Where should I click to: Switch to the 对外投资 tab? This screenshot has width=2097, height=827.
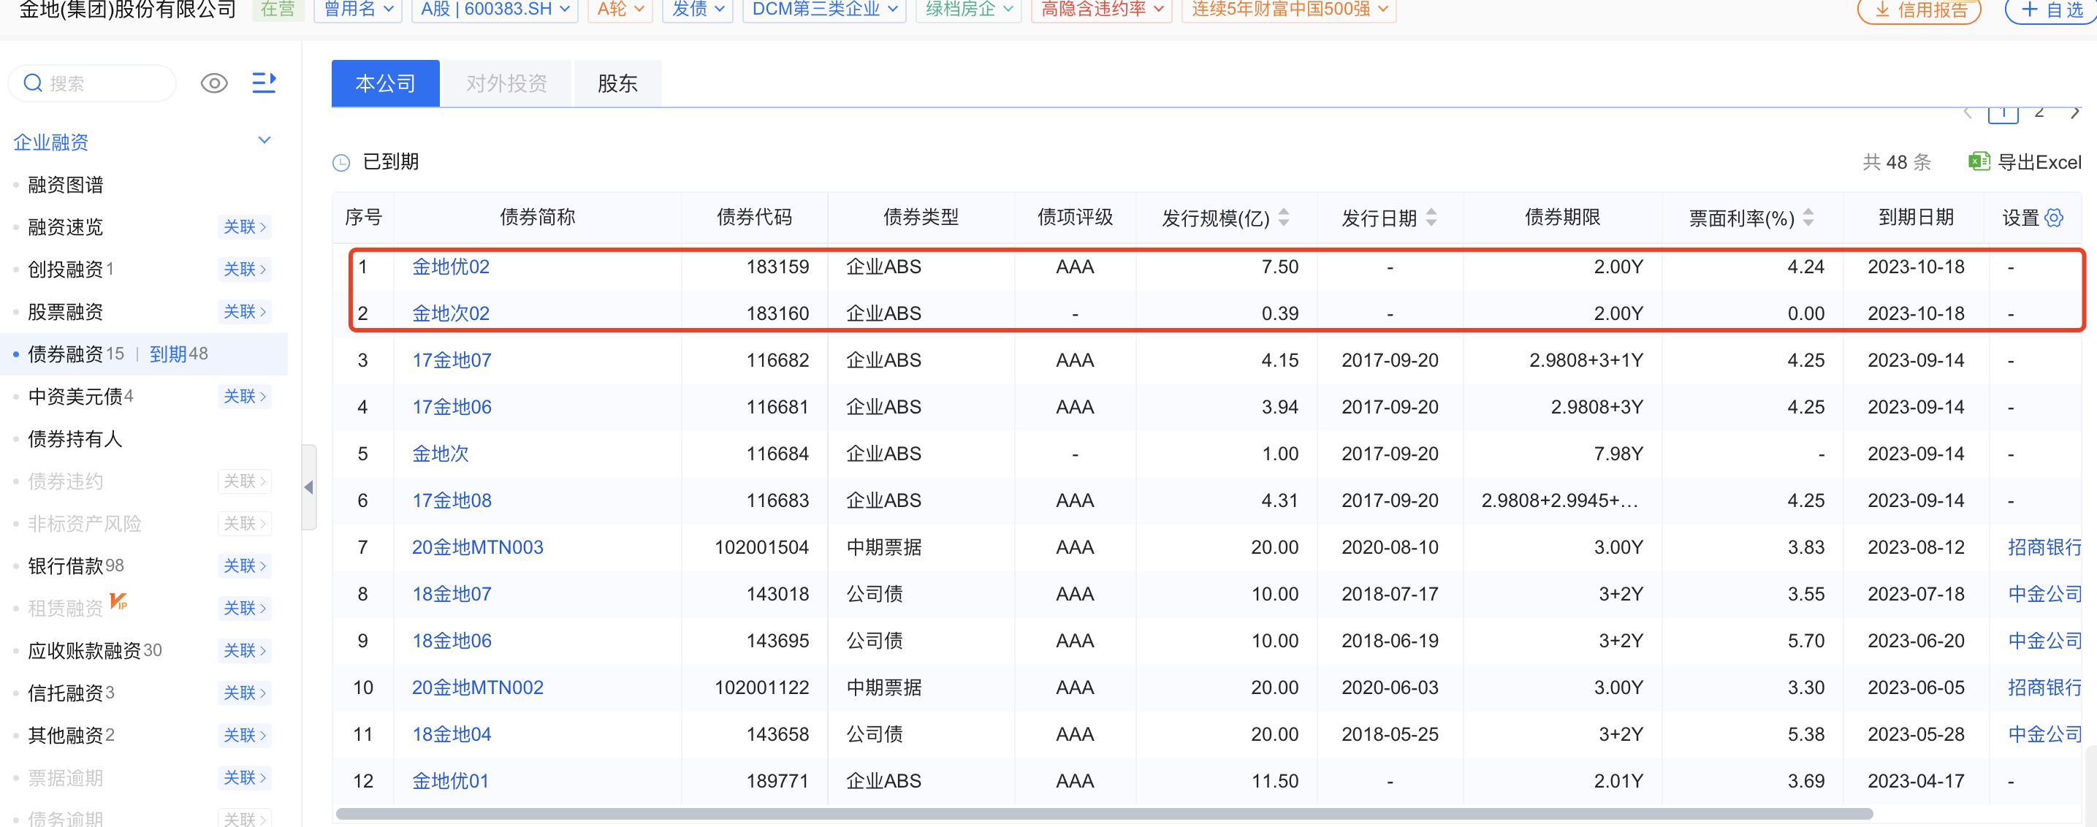[x=506, y=83]
